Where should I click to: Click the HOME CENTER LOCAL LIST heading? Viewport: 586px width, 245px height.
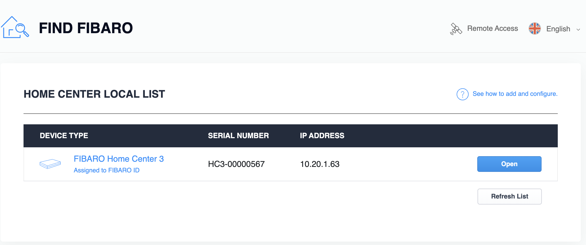(94, 94)
